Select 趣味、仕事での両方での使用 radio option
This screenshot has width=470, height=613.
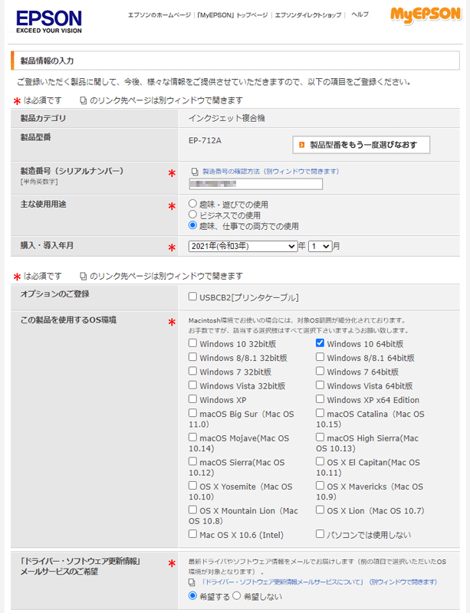tap(192, 225)
